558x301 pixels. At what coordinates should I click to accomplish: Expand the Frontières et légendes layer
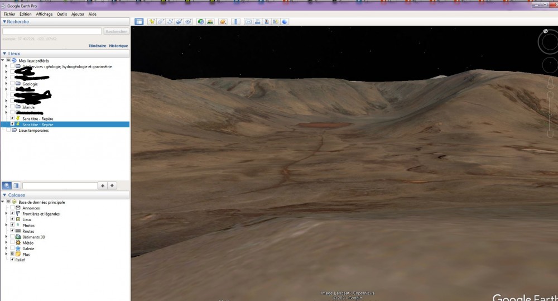click(6, 213)
